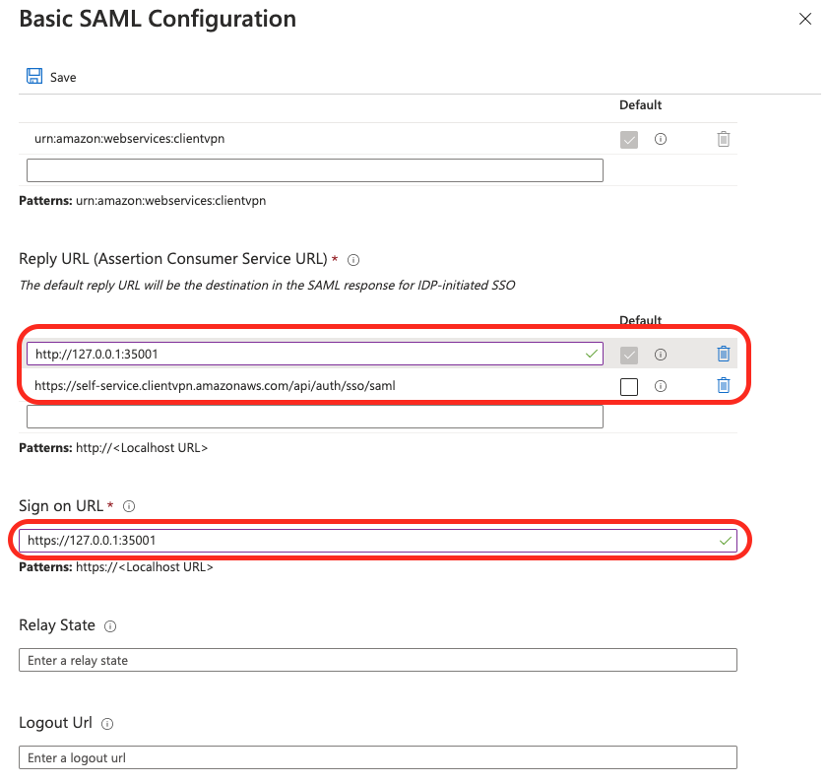Image resolution: width=829 pixels, height=783 pixels.
Task: Show info for Sign on URL heading
Action: point(129,506)
